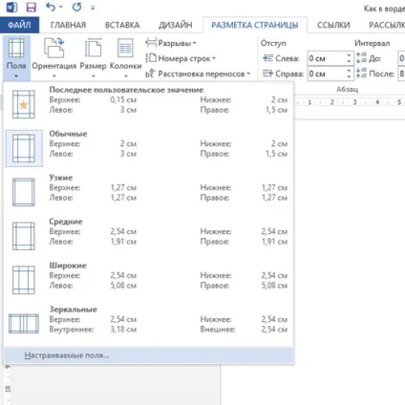Expand the Номера строк dropdown

(214, 58)
